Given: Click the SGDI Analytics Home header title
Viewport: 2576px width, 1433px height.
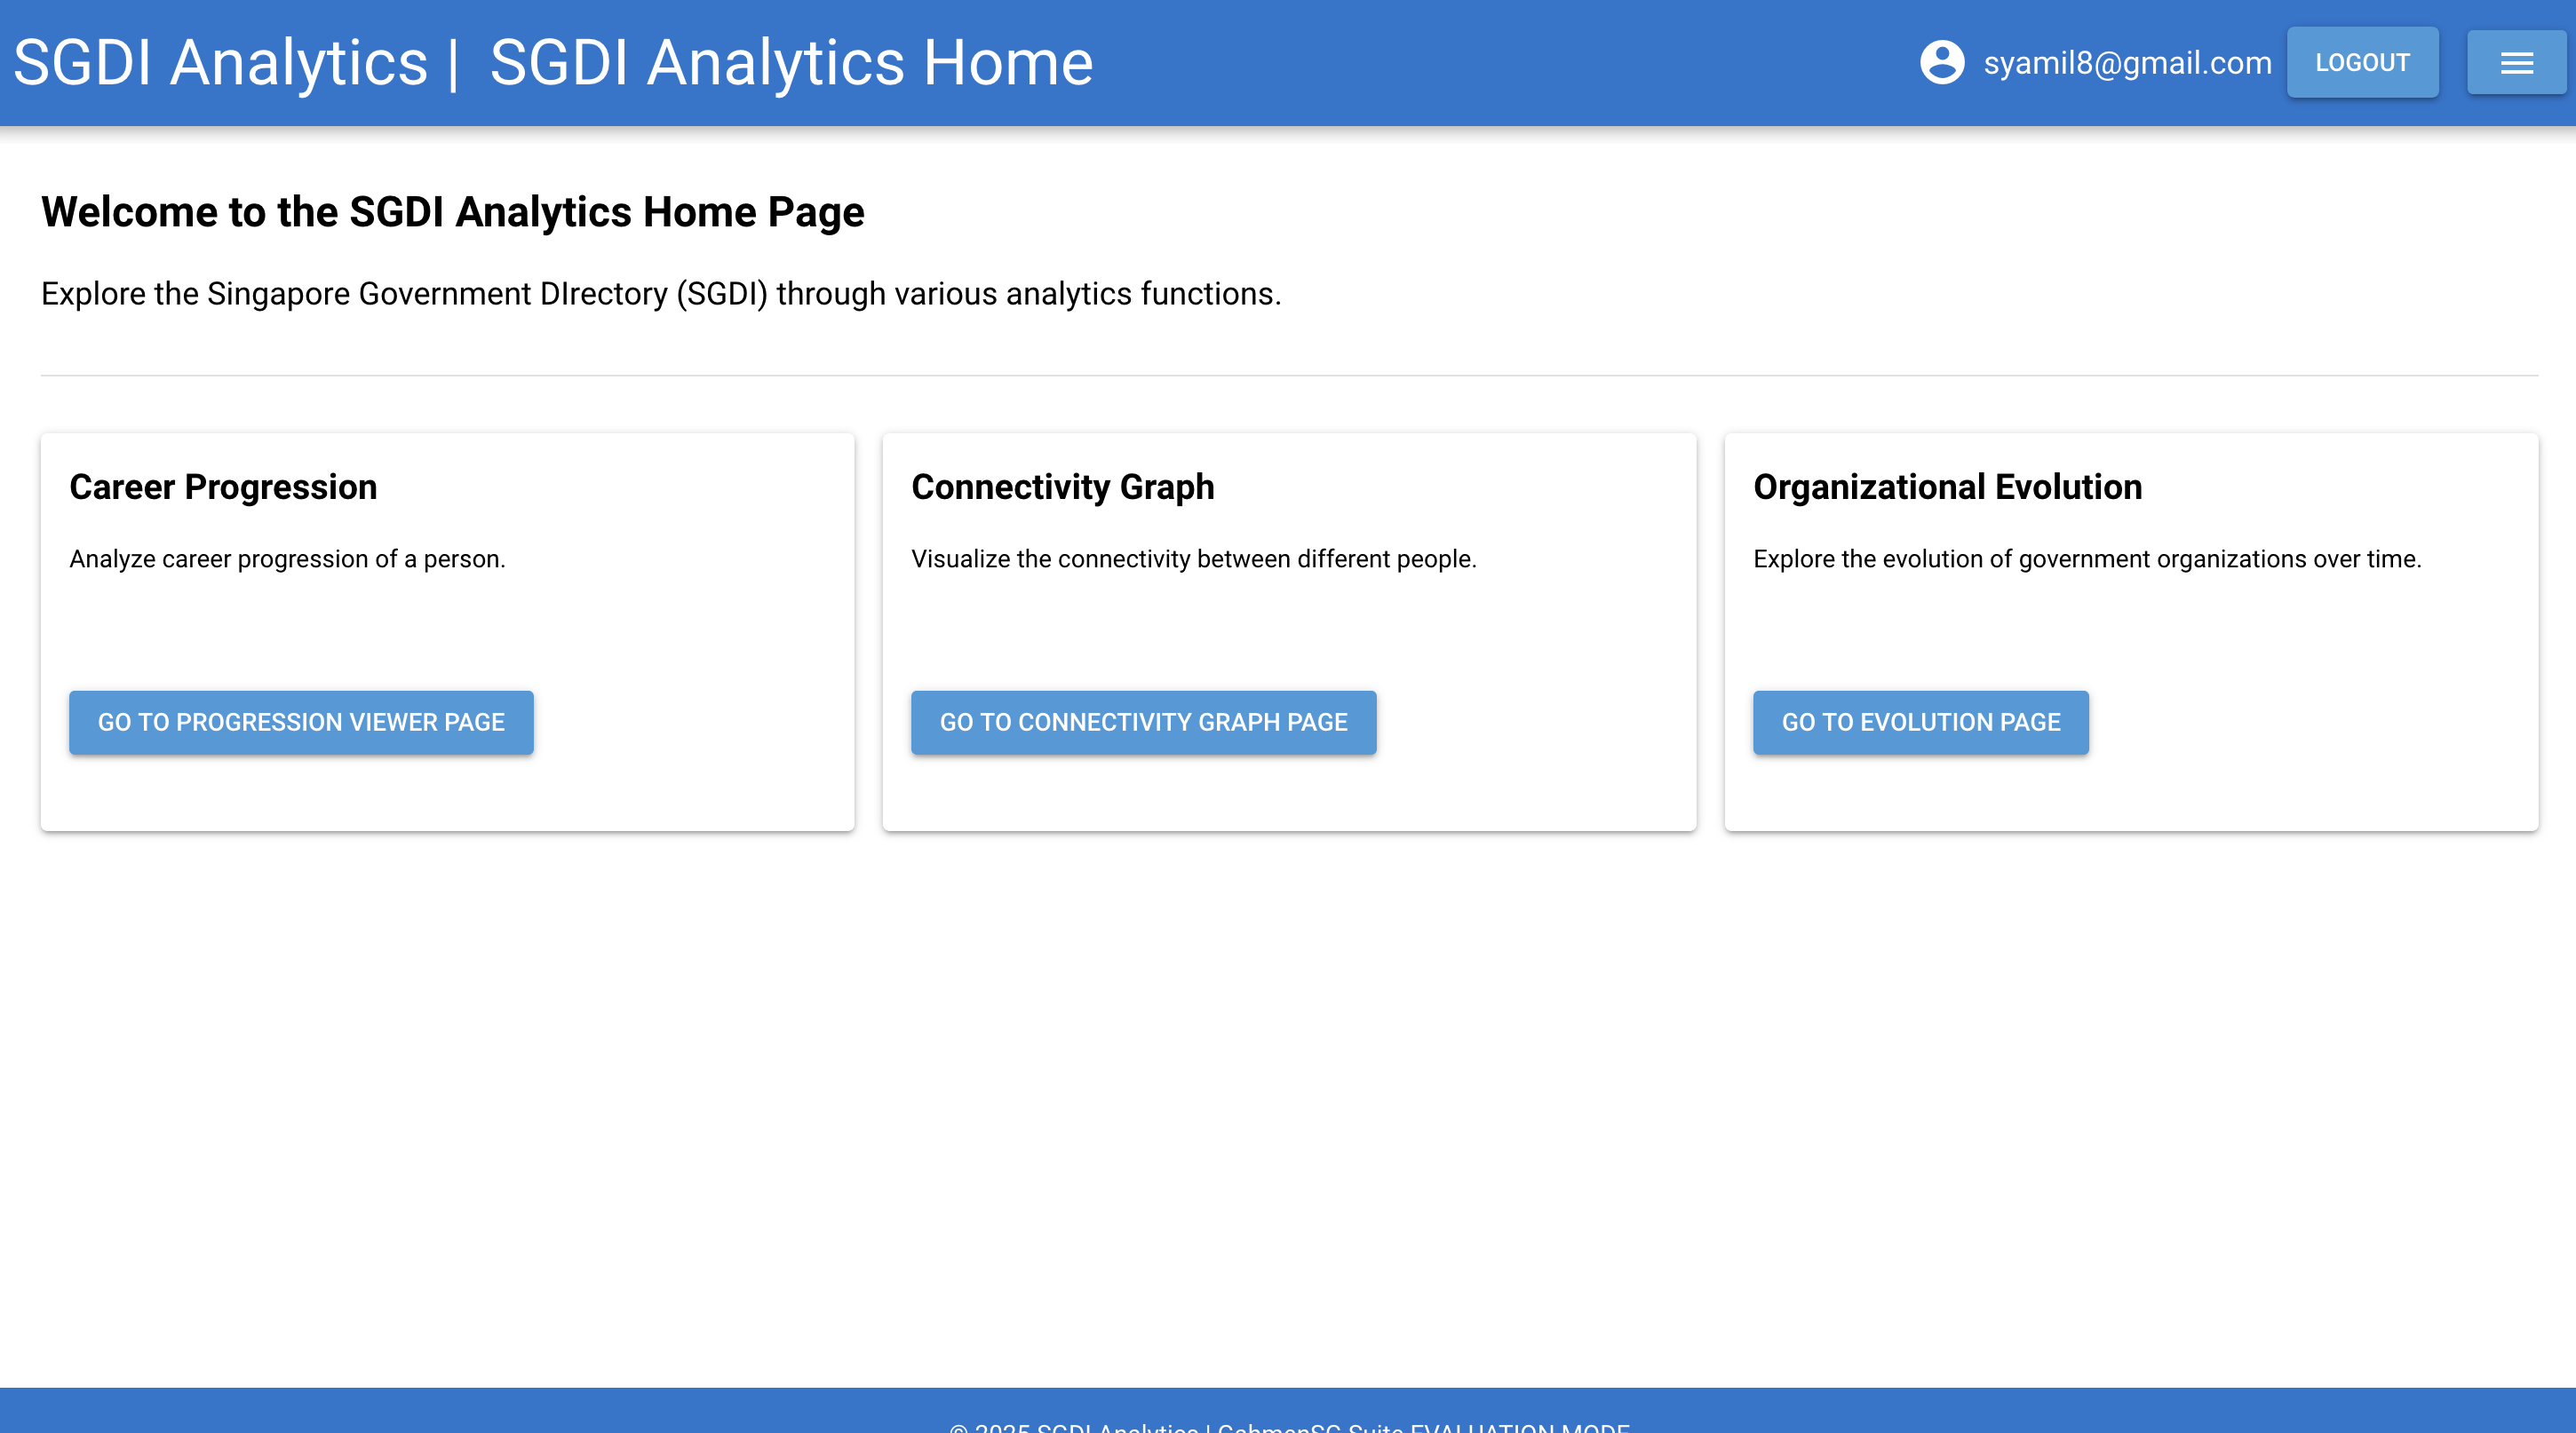Looking at the screenshot, I should pyautogui.click(x=791, y=63).
